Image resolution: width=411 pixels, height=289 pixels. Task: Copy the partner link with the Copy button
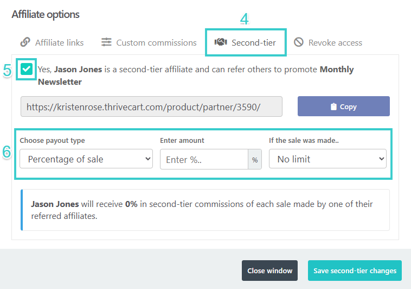343,106
